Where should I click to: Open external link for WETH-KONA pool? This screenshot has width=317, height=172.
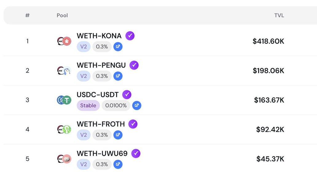[118, 47]
